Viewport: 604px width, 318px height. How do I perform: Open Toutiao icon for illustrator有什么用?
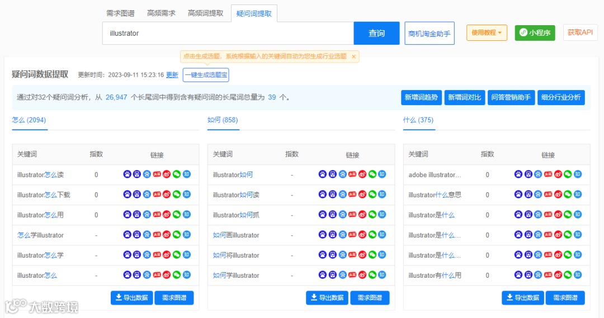click(548, 275)
